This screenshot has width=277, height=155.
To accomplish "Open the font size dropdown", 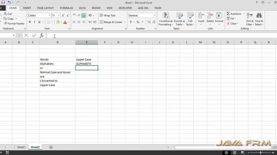I will point(59,15).
